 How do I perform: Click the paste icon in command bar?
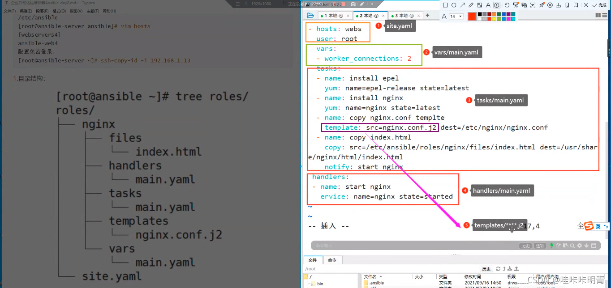[x=566, y=246]
